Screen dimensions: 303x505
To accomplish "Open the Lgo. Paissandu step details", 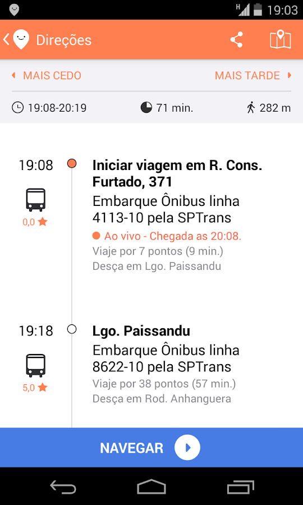I will click(141, 330).
